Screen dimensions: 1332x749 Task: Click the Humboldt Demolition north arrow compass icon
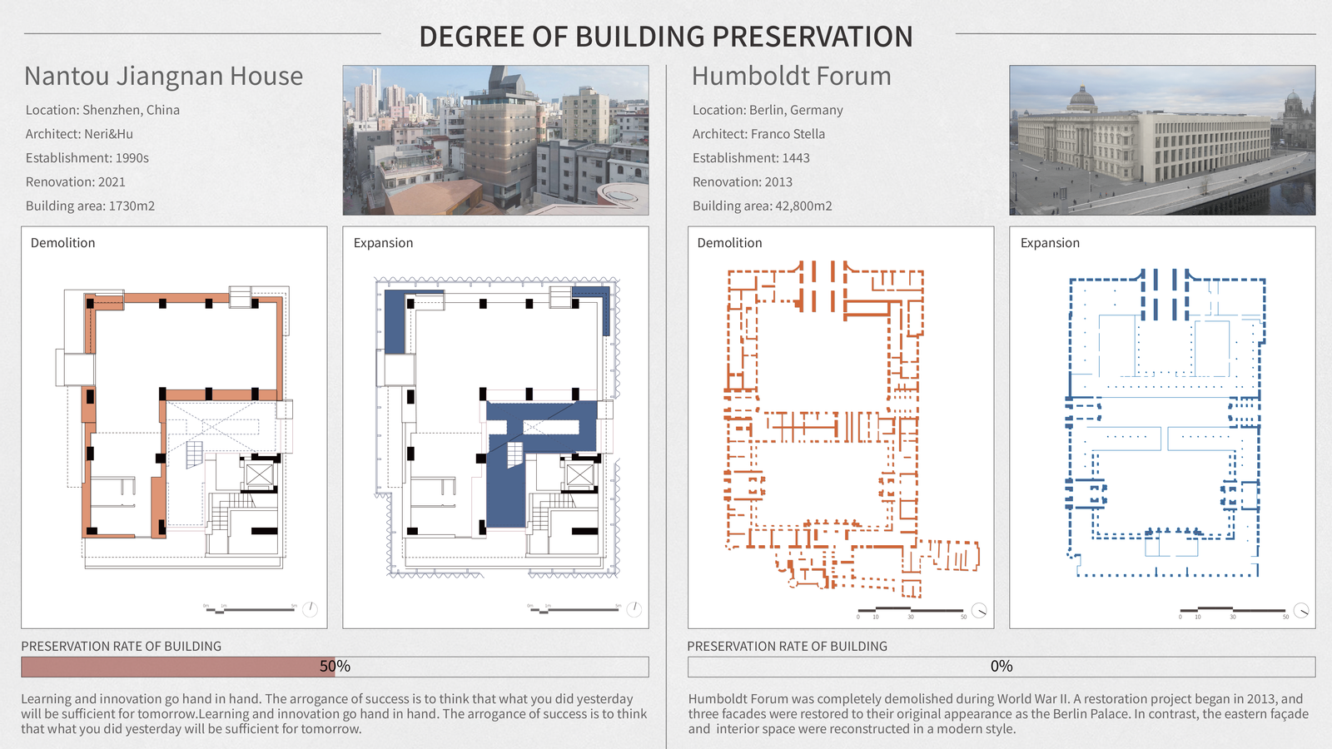coord(979,611)
